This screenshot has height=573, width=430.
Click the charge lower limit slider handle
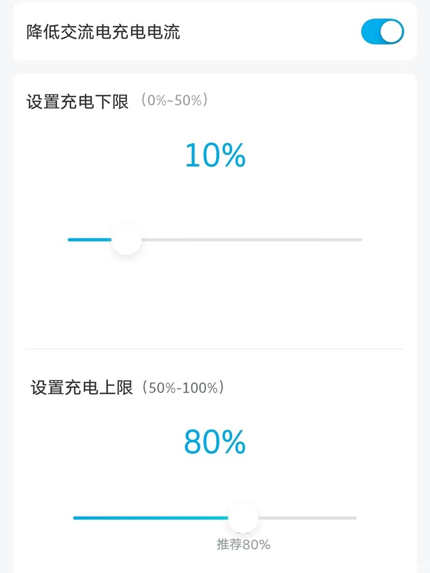tap(127, 240)
